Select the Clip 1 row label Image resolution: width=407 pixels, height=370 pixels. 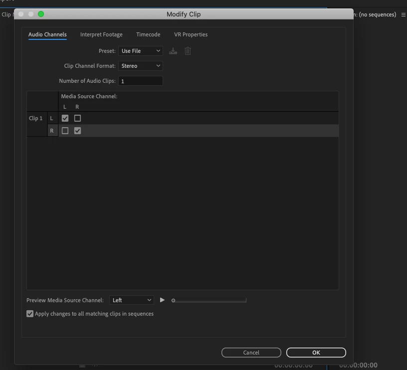point(35,118)
